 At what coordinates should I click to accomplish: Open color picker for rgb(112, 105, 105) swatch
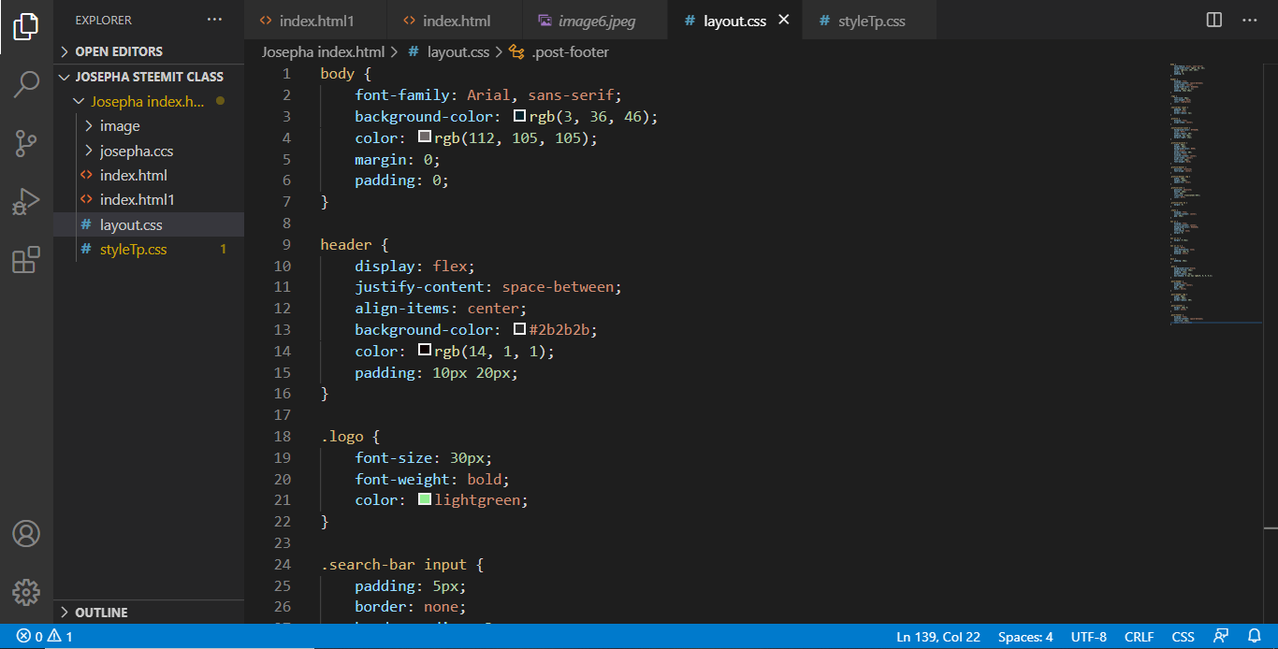[x=425, y=137]
